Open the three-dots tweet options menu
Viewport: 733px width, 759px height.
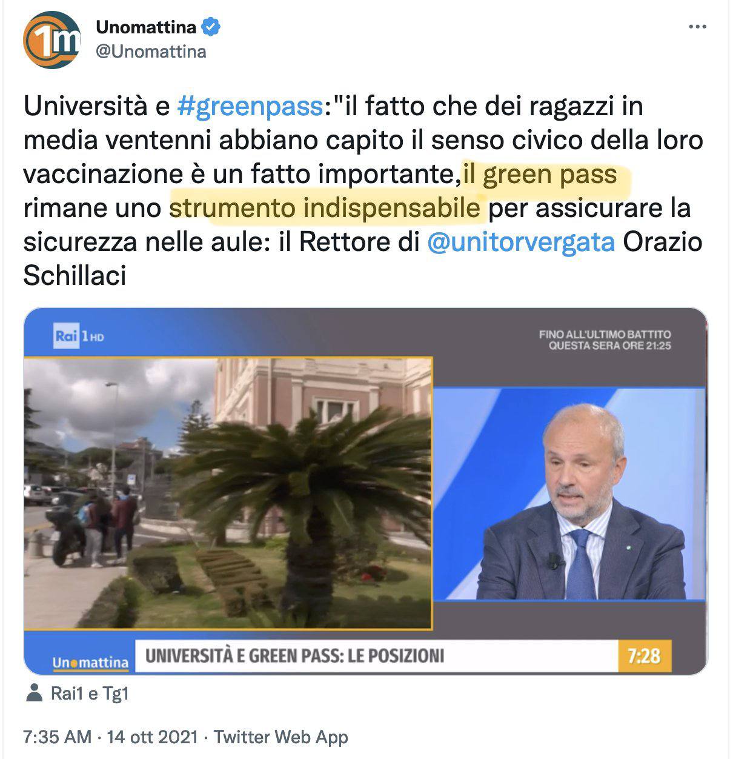698,27
